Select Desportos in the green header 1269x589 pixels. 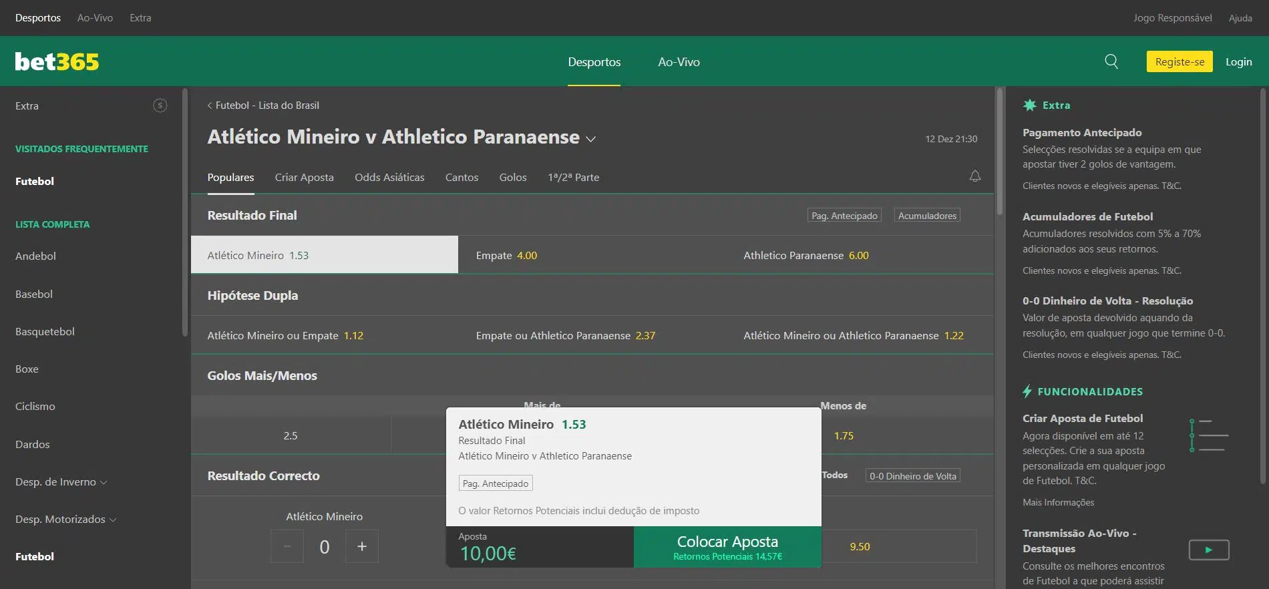click(594, 62)
